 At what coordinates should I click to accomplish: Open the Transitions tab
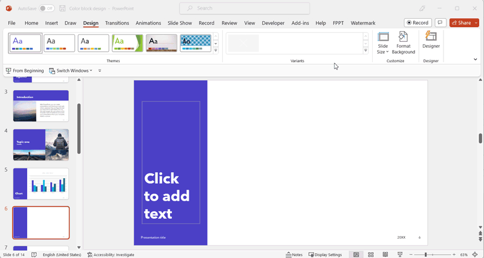click(x=117, y=23)
